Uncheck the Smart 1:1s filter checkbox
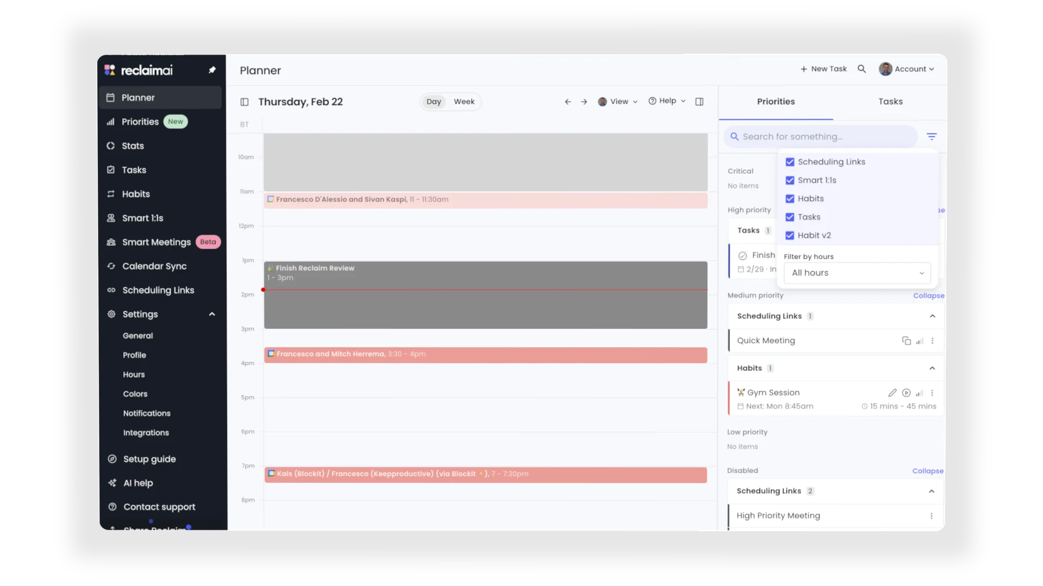1043x586 pixels. tap(790, 181)
